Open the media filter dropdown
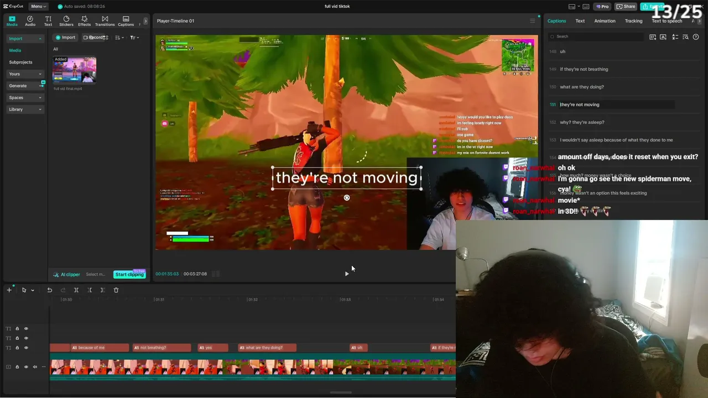Screen dimensions: 708x398 tap(134, 38)
